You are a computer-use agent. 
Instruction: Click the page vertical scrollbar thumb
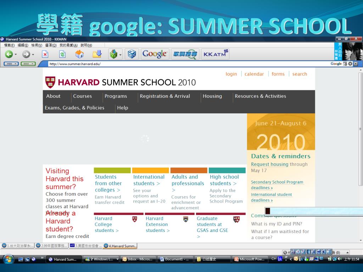click(x=361, y=129)
